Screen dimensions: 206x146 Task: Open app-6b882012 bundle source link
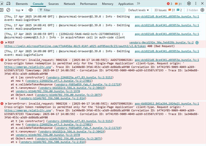[167, 104]
